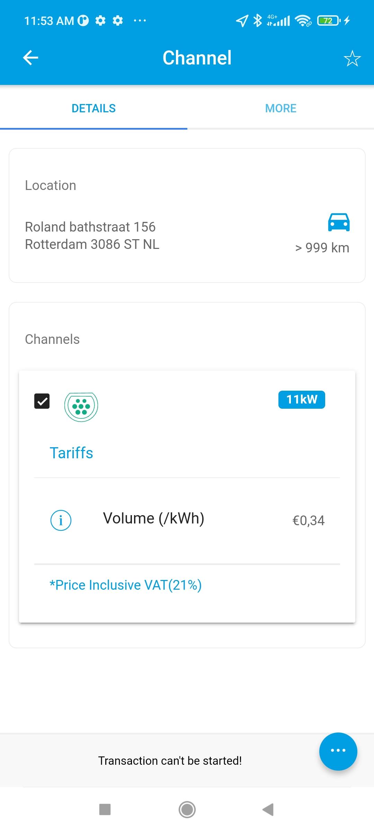Open volume tariff info icon

point(61,520)
